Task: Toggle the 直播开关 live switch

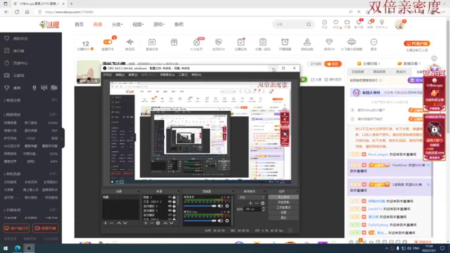Action: coord(108,42)
